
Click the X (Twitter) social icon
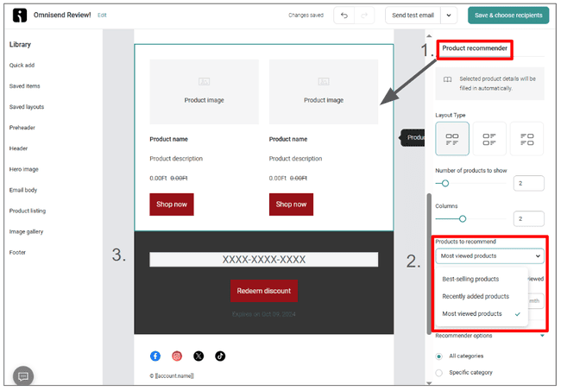[199, 356]
